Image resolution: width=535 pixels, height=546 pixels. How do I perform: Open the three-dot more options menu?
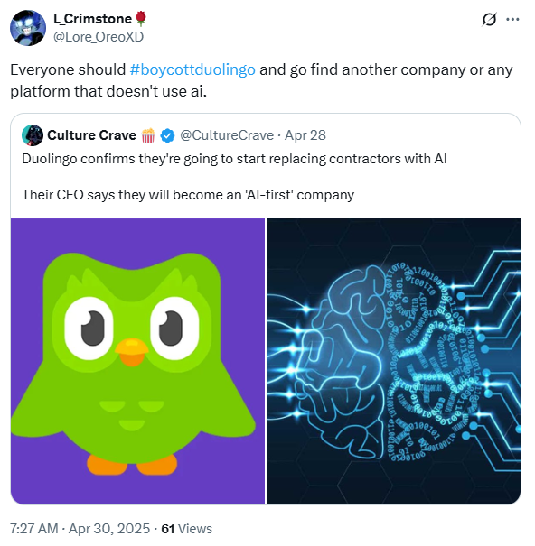512,20
